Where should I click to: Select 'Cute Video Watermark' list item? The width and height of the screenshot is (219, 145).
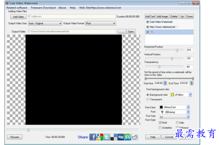pos(169,22)
